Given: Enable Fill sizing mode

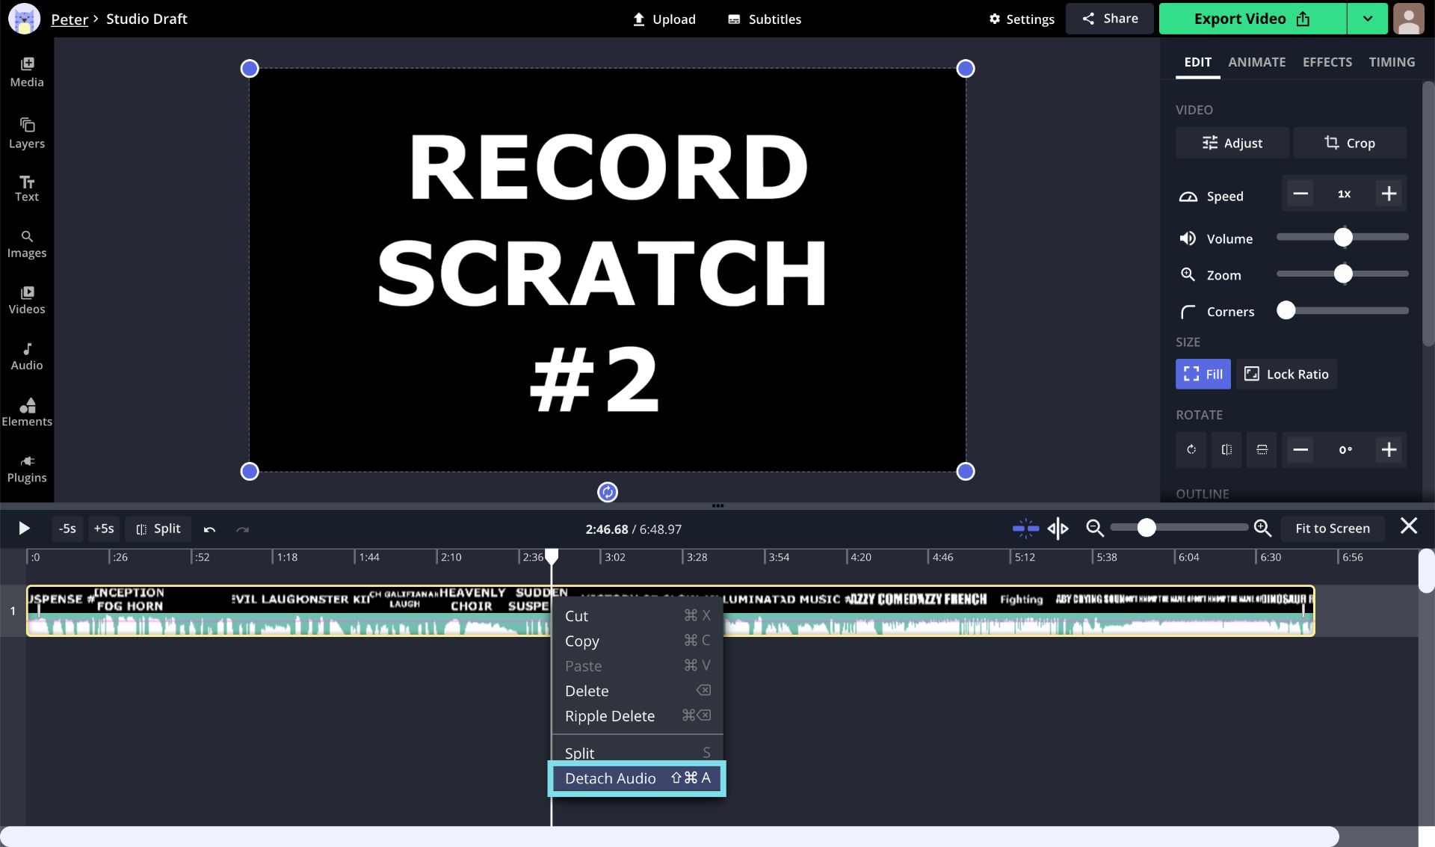Looking at the screenshot, I should 1203,374.
